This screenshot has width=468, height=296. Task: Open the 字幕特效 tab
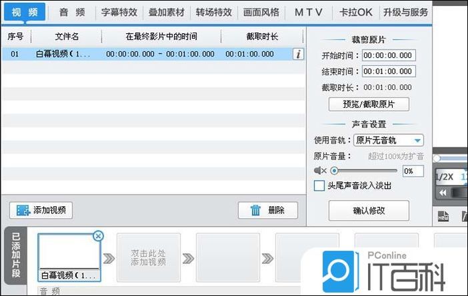click(x=119, y=12)
